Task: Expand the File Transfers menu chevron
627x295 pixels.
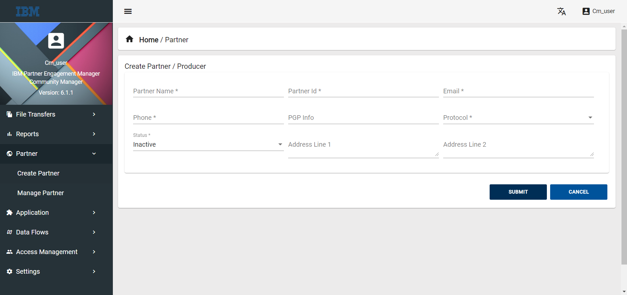Action: point(94,114)
